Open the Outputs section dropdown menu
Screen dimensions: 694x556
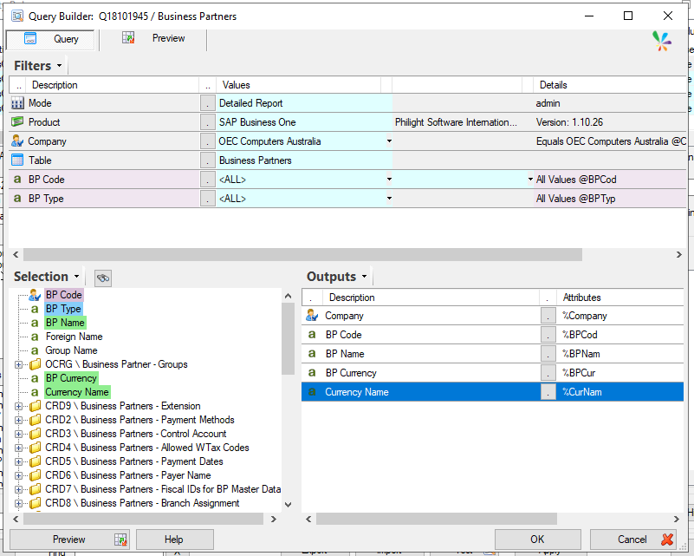(364, 277)
